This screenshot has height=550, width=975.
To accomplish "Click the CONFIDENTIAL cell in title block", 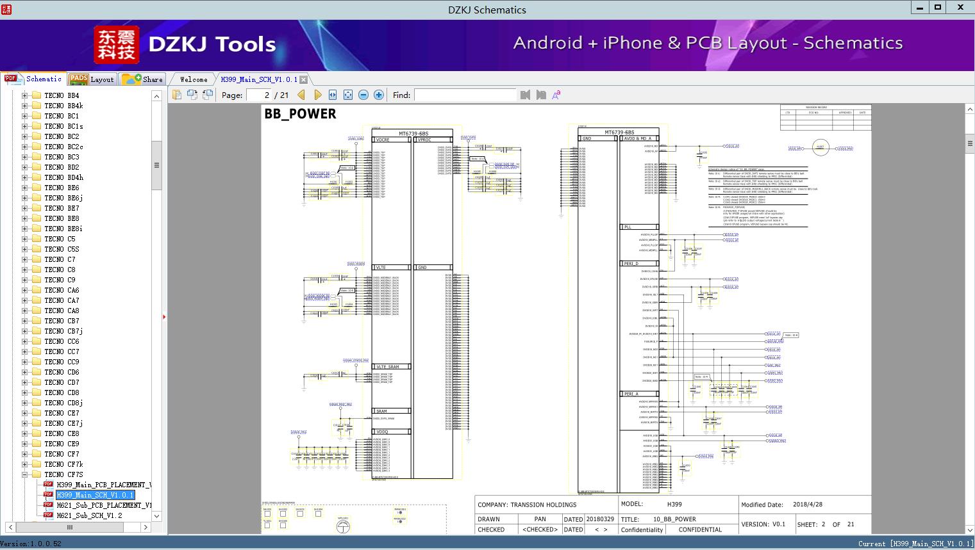I will coord(700,530).
